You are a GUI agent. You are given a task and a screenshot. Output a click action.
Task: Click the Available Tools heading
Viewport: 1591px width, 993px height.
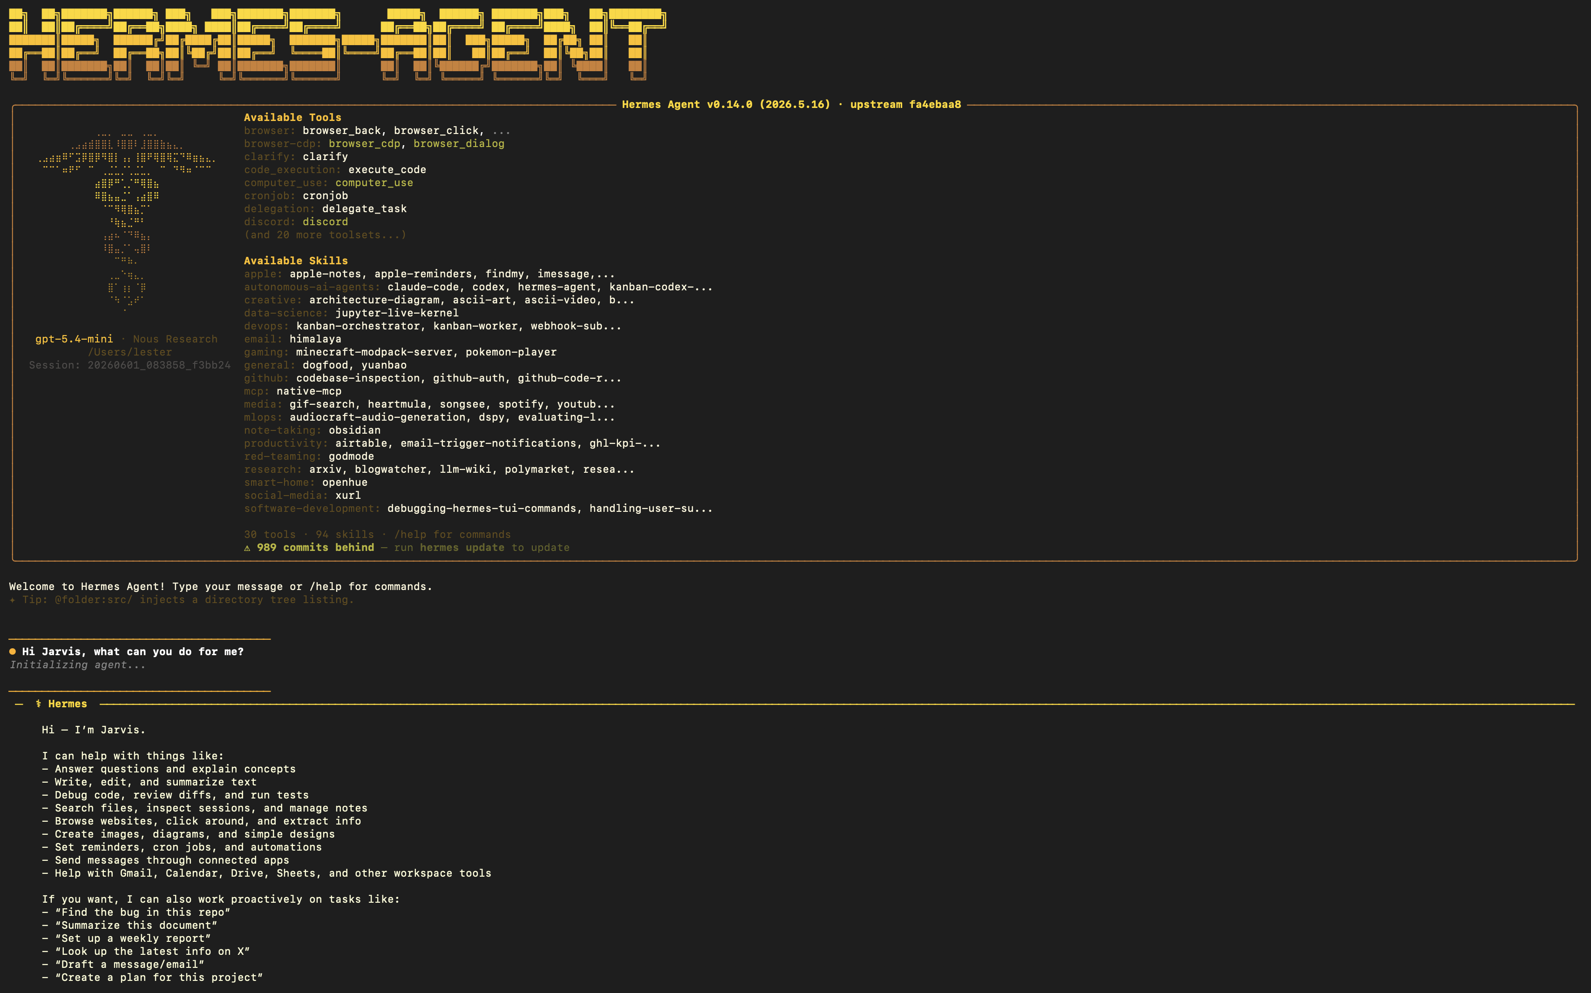point(292,118)
